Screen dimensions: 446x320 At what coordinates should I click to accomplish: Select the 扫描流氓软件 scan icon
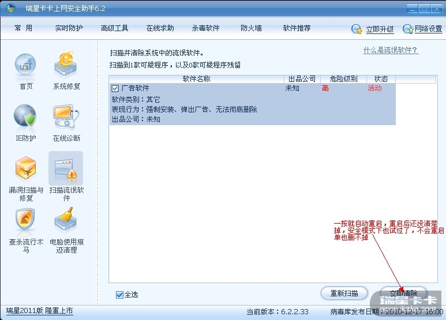tap(66, 168)
